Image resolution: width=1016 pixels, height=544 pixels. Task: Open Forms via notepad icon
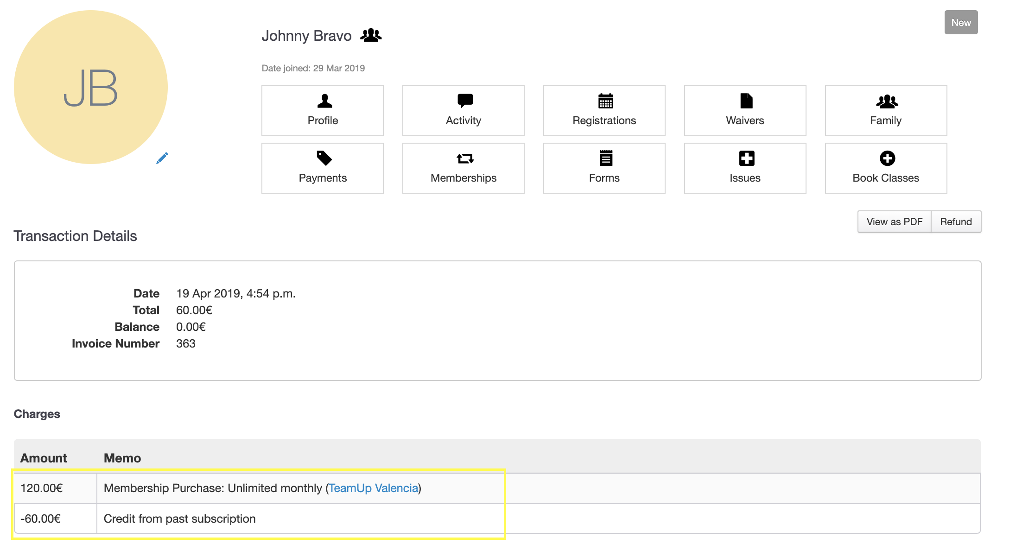coord(604,168)
